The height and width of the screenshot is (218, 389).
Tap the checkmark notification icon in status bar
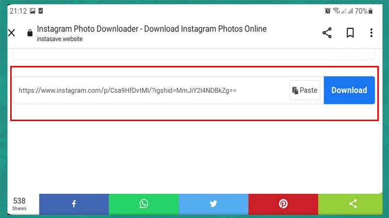point(41,11)
